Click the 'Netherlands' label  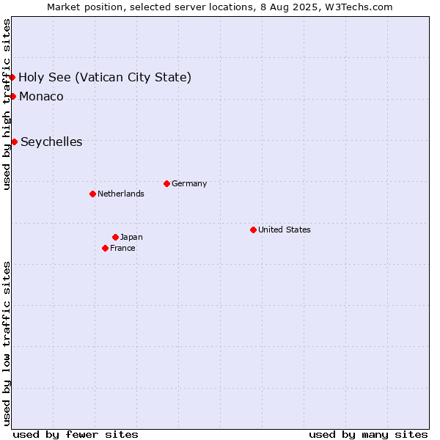121,194
